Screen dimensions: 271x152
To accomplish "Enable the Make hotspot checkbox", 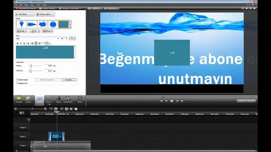I will pos(17,80).
